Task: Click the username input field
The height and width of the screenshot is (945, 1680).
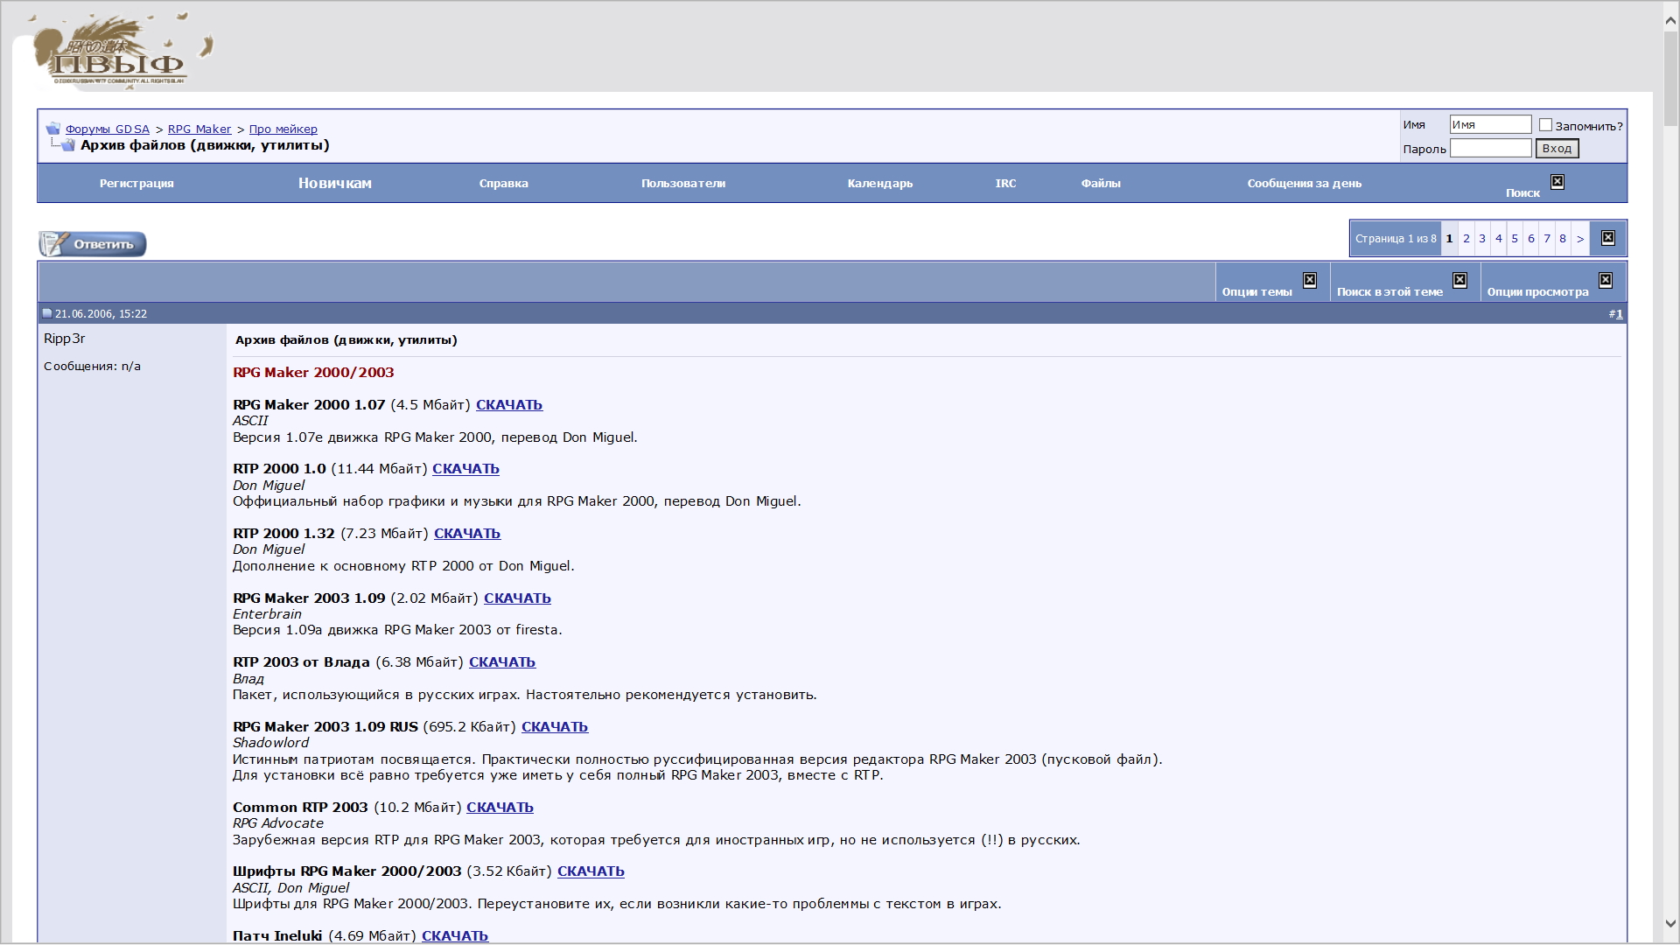Action: [1489, 125]
